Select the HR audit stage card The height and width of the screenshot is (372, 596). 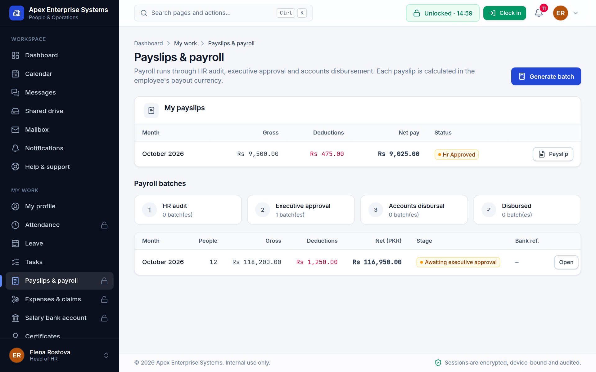pyautogui.click(x=188, y=210)
